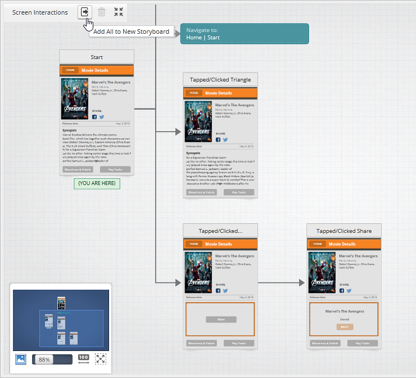Viewport: 416px width, 378px height.
Task: Click Synopsis heading in Start screen
Action: tap(70, 130)
